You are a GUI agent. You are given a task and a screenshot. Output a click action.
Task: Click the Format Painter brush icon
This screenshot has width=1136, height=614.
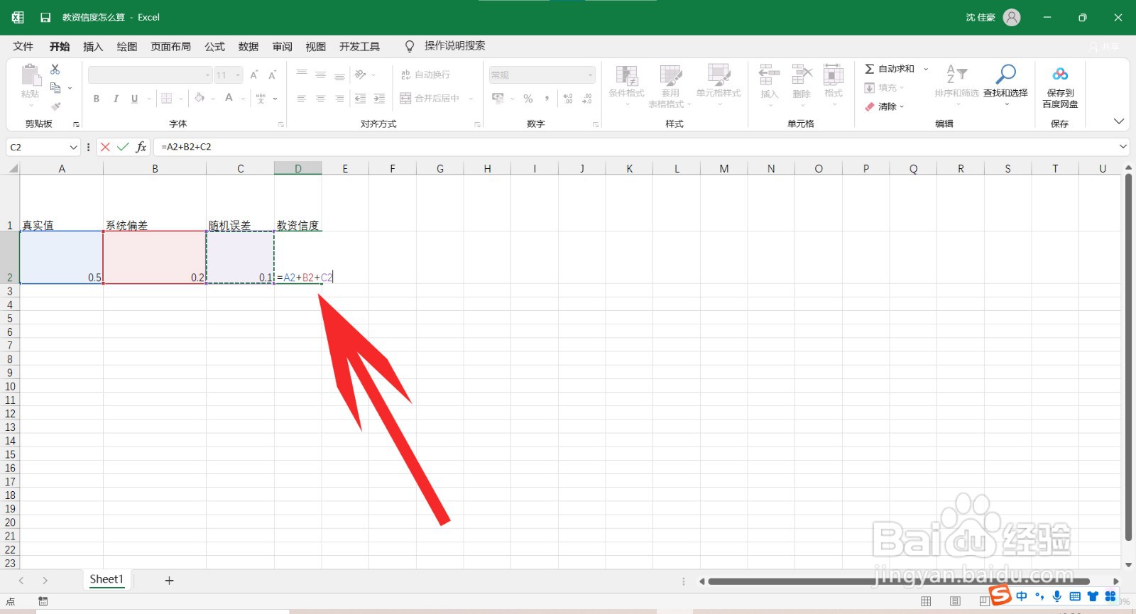(55, 106)
